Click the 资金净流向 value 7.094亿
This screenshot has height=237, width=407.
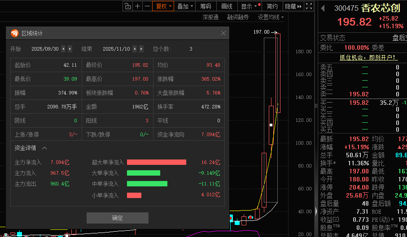coord(210,135)
